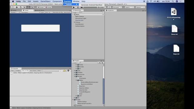Switch to the Scene tab
The height and width of the screenshot is (109, 194).
click(14, 10)
